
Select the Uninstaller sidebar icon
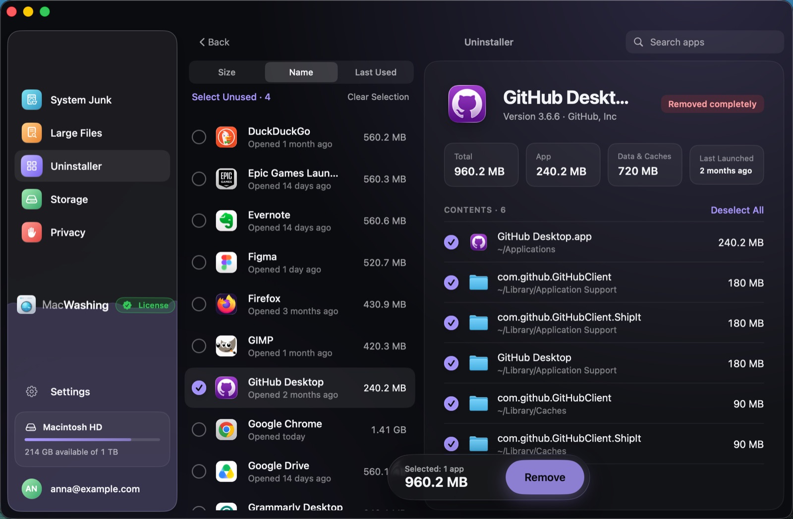pos(32,166)
